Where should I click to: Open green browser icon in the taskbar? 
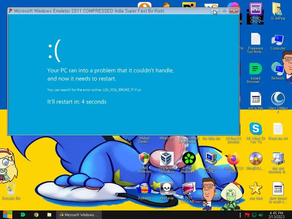point(23,215)
